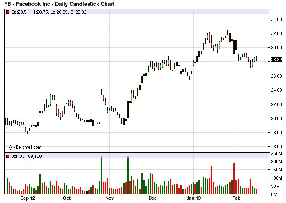This screenshot has width=286, height=203.
Task: Click the 'Vol: 33,109,100' volume readout
Action: click(x=26, y=156)
